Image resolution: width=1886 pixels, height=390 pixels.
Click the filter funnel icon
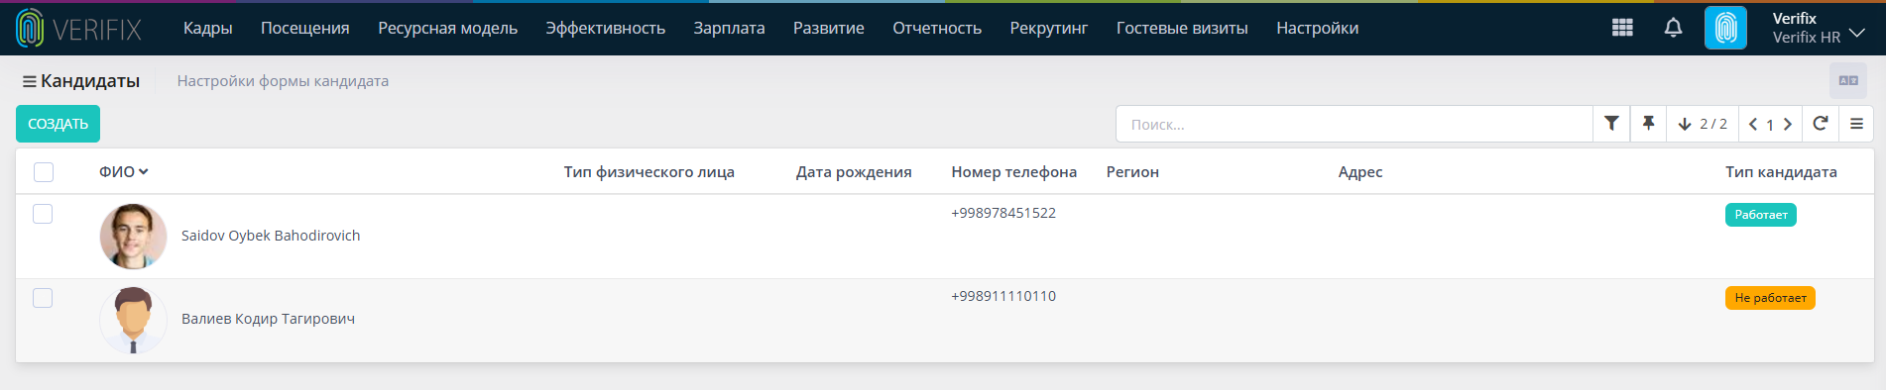pyautogui.click(x=1611, y=124)
